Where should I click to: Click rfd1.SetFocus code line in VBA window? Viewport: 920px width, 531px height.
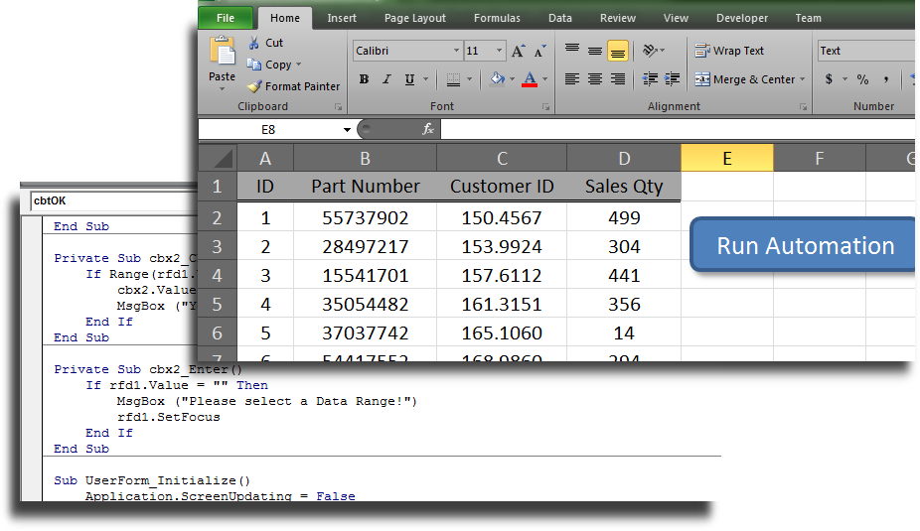tap(168, 417)
